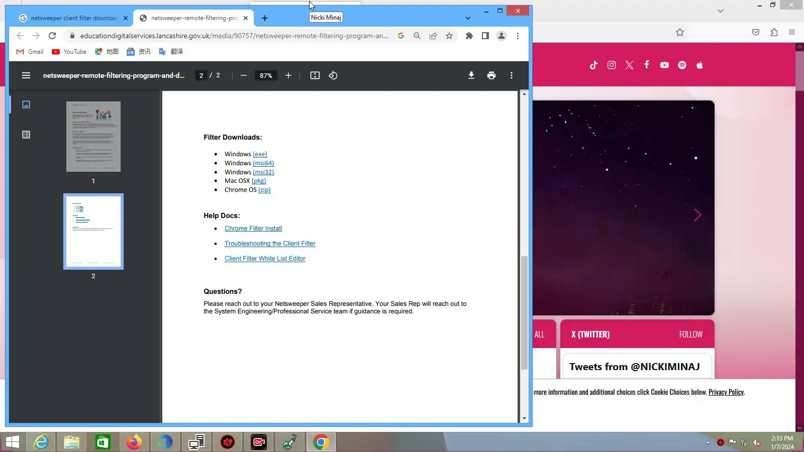Click the Google Translate icon in address bar
The height and width of the screenshot is (452, 804).
click(x=401, y=36)
